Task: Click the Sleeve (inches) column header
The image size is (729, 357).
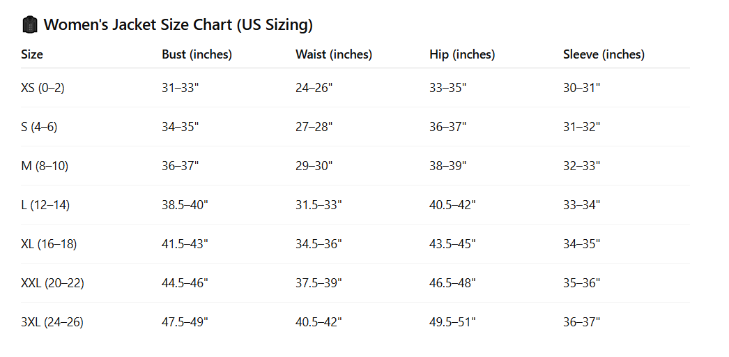Action: (x=604, y=54)
